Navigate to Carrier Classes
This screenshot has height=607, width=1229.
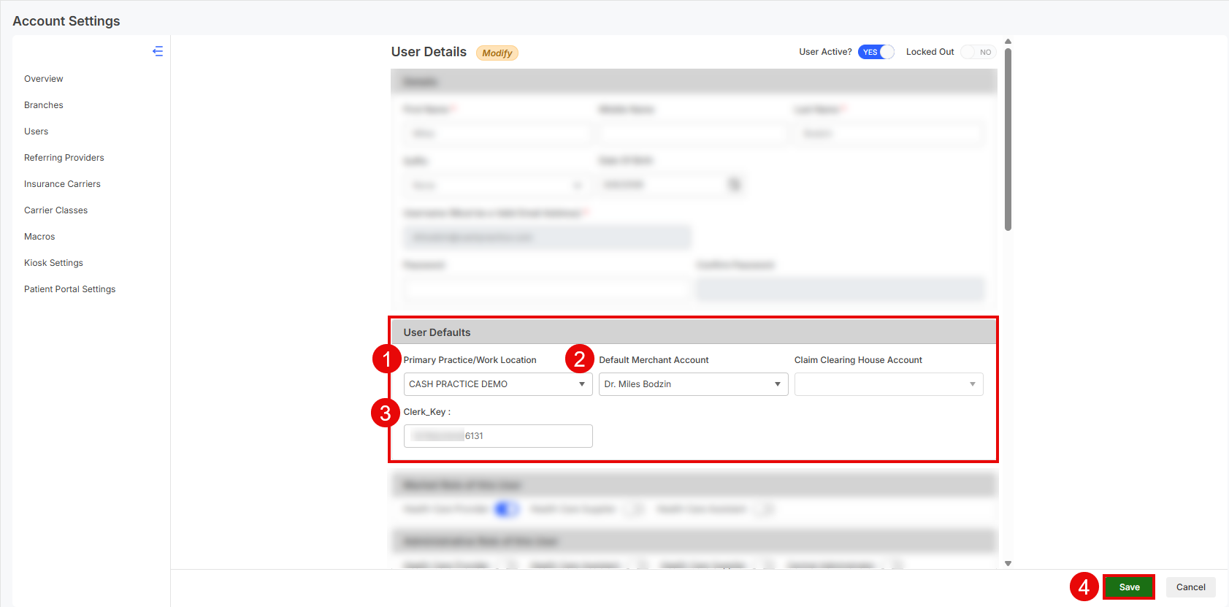coord(55,210)
